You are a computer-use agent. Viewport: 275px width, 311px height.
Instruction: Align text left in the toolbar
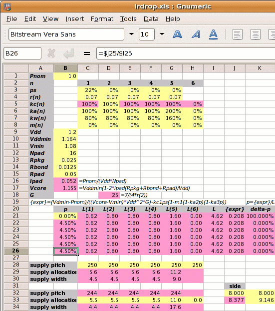tap(238, 34)
